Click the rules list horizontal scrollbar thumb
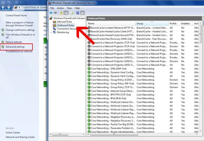Screen dimensions: 204x141 pyautogui.click(x=114, y=134)
